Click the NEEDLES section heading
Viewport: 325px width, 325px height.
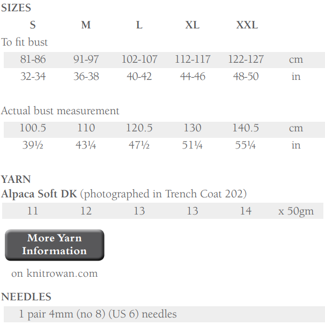tap(26, 297)
